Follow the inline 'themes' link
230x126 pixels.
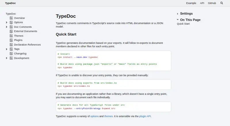point(108,116)
